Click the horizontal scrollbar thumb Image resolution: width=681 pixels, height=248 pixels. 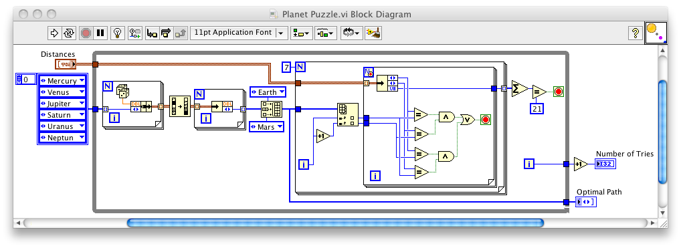click(335, 223)
